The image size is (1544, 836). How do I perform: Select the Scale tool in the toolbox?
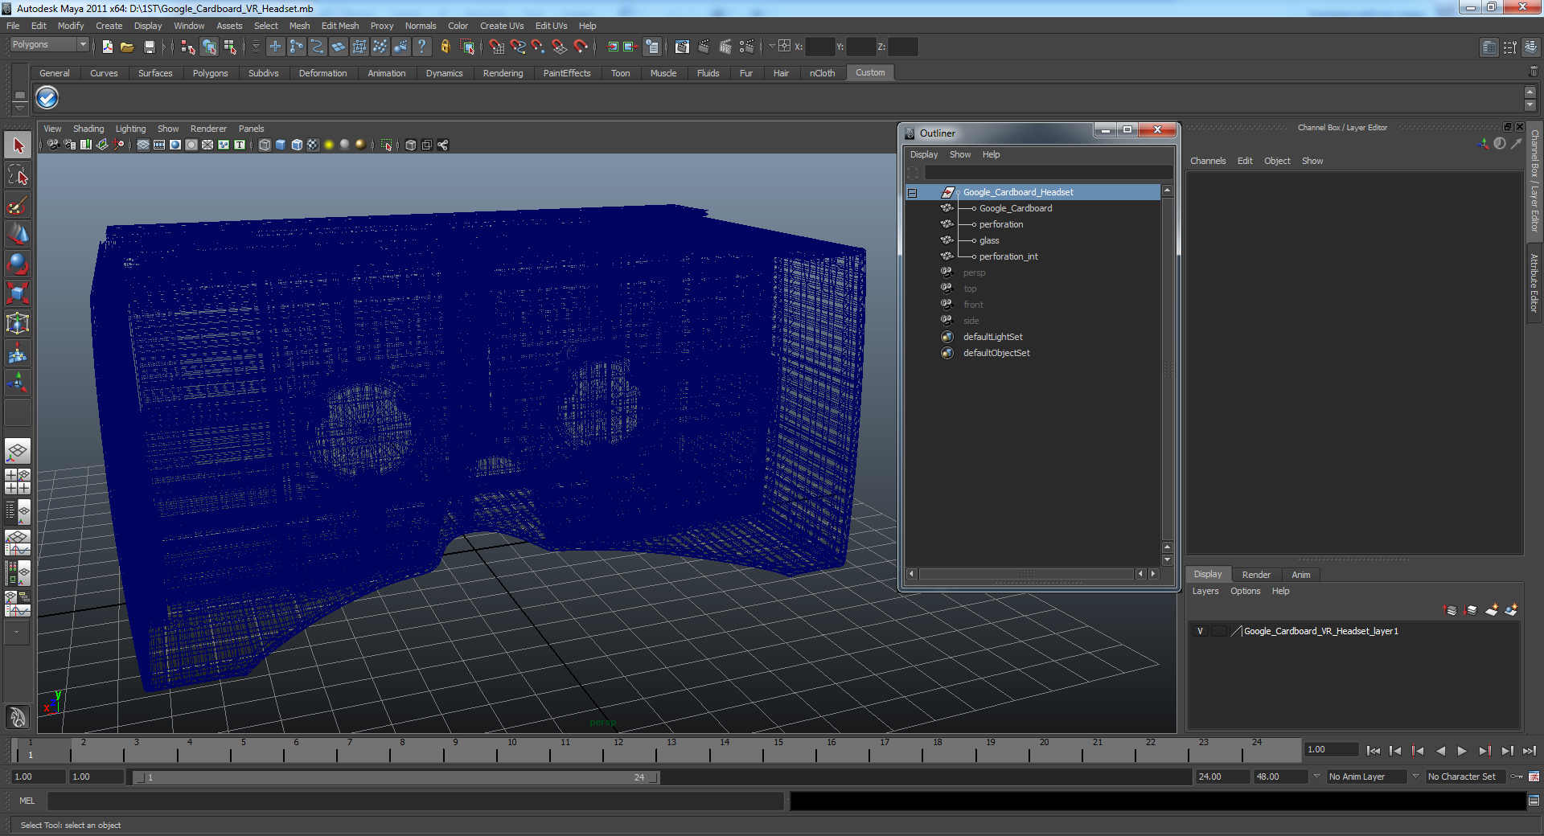(x=18, y=293)
